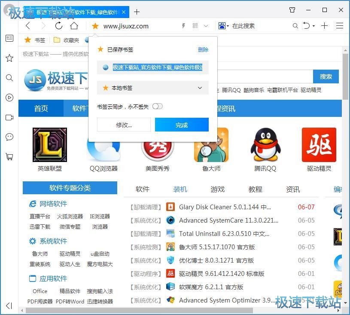
Task: Open 软媒魔方 6.2.1.1 官方版 entry
Action: pos(211,287)
